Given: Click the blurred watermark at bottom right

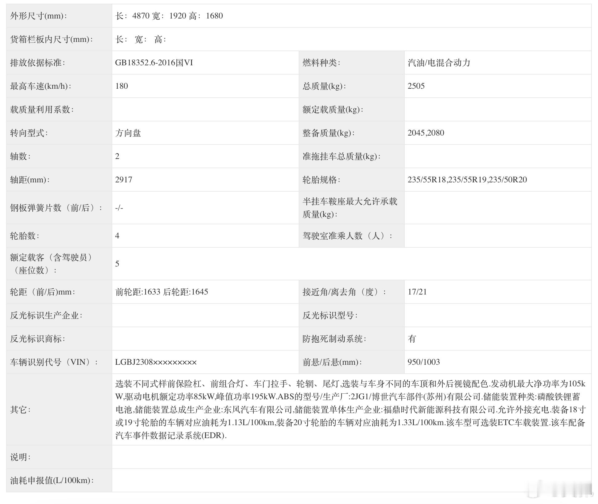Looking at the screenshot, I should click(x=559, y=489).
